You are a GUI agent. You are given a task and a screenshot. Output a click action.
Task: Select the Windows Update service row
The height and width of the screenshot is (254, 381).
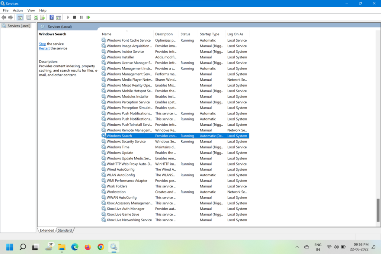(x=120, y=153)
